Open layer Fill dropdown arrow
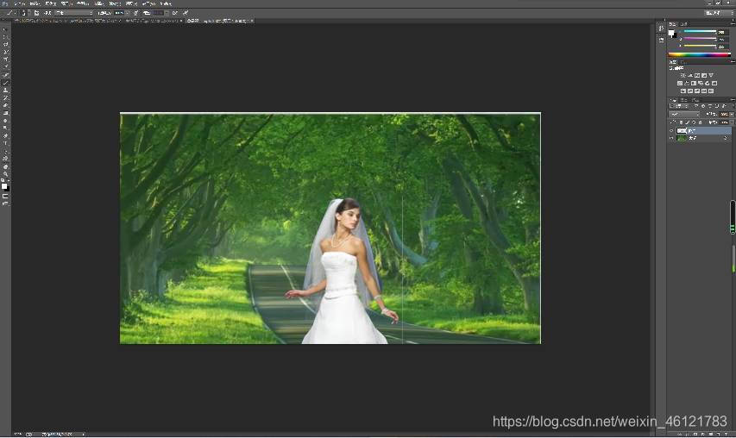The width and height of the screenshot is (736, 438). tap(732, 122)
